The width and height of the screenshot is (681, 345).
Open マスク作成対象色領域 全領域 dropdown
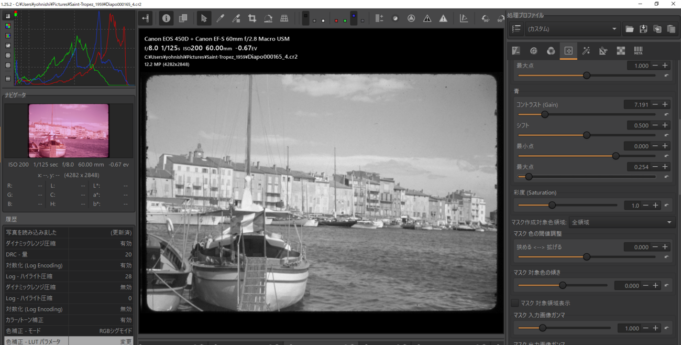[x=622, y=222]
